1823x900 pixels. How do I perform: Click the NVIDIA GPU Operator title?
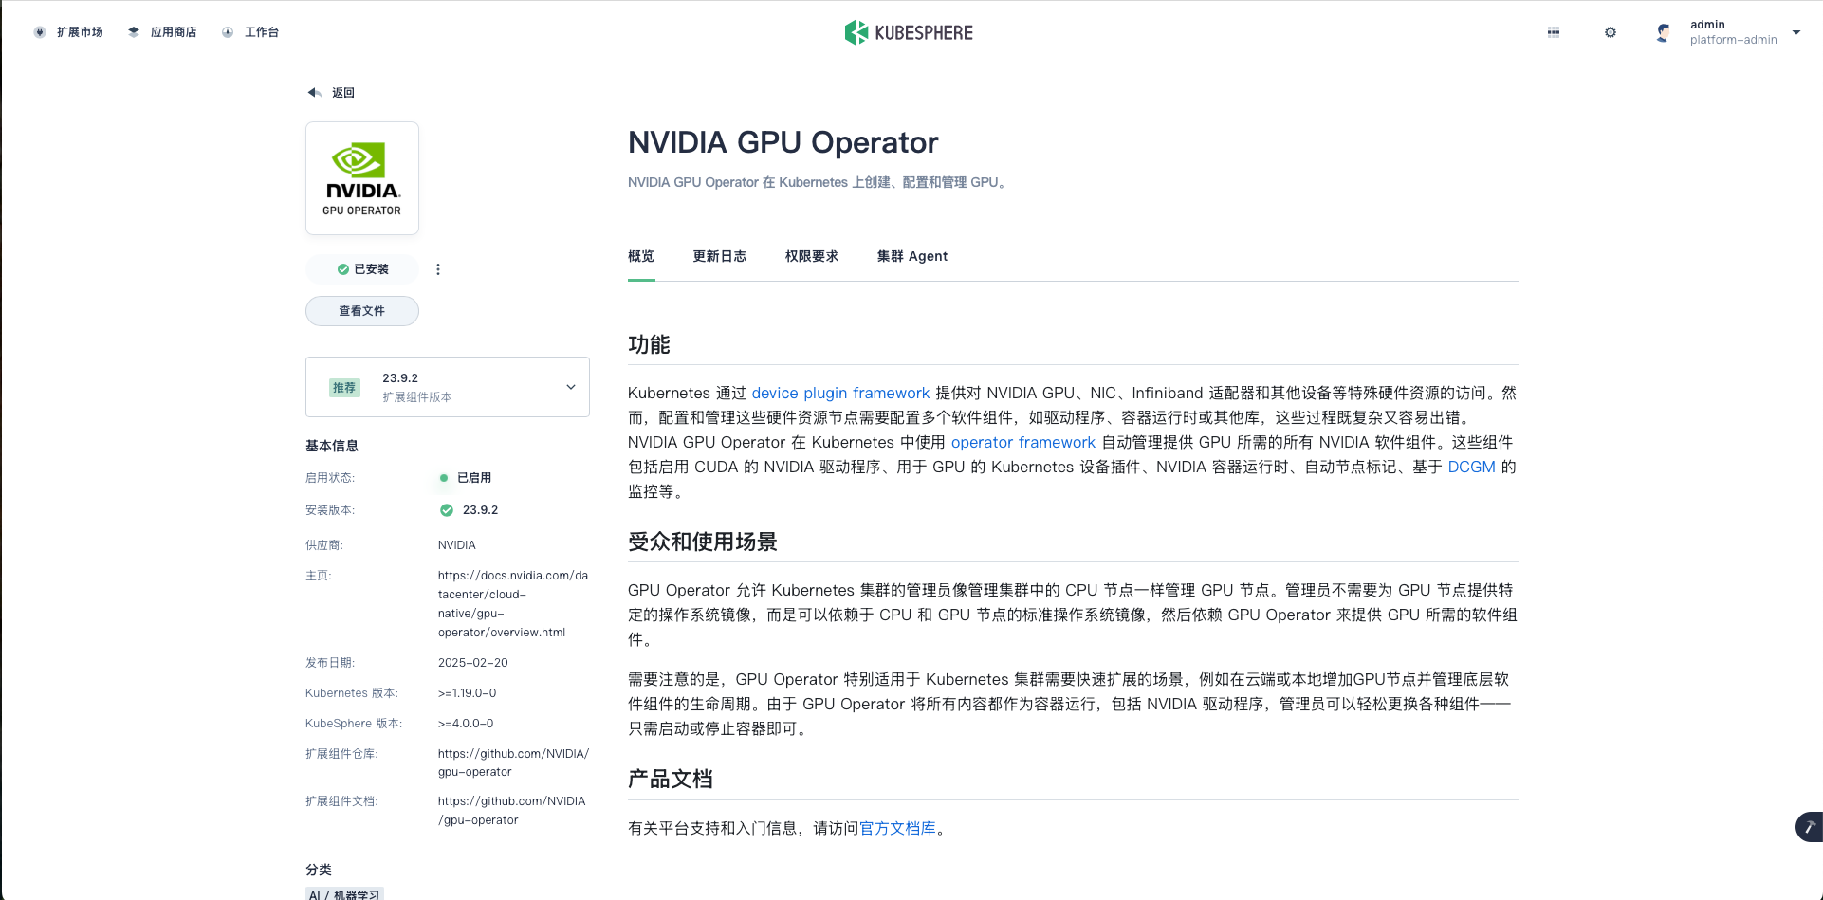pyautogui.click(x=783, y=142)
